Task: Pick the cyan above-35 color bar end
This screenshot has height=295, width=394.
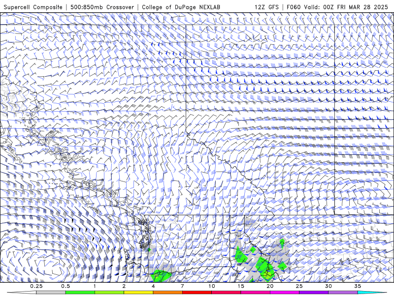Action: click(372, 293)
